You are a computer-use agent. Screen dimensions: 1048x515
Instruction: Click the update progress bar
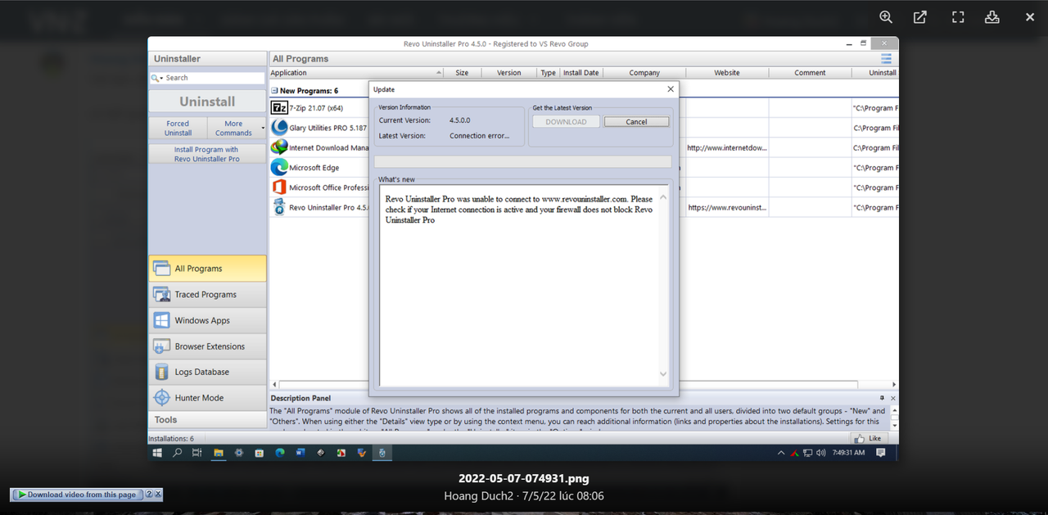(523, 162)
